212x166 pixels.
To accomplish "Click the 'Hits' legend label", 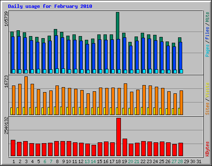I will [207, 17].
